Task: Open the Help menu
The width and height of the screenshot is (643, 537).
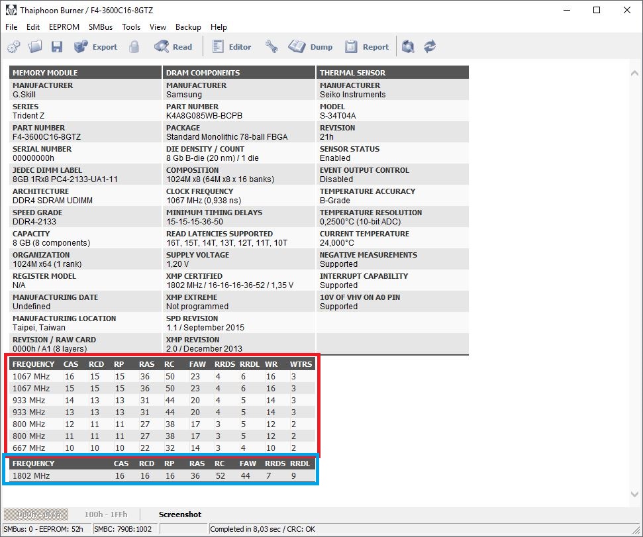Action: tap(219, 27)
